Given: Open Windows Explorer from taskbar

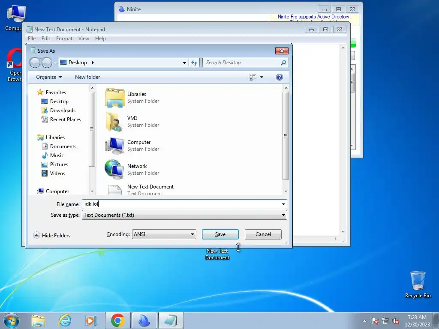Looking at the screenshot, I should point(38,320).
